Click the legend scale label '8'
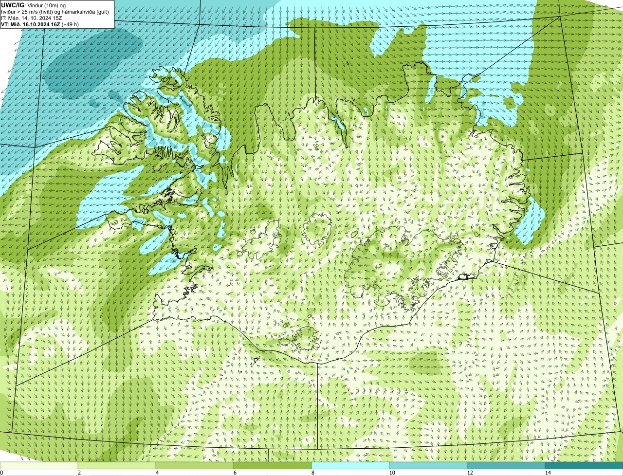Screen dimensions: 623x476 [x=312, y=473]
